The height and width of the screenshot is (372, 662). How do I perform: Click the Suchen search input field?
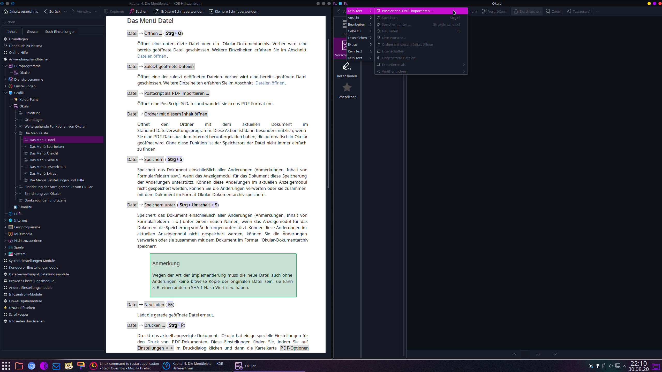[x=53, y=22]
